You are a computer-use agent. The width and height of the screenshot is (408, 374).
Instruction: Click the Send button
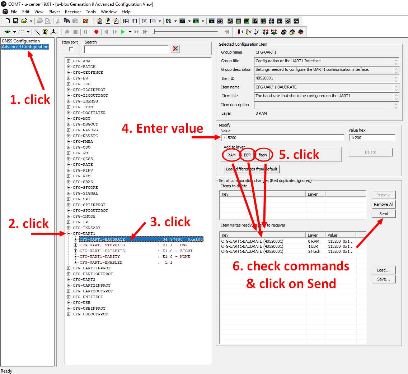pos(384,214)
